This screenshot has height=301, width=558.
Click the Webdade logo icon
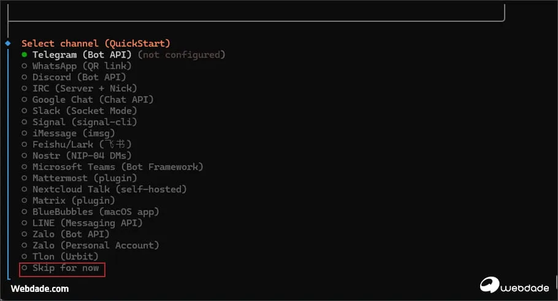[491, 284]
